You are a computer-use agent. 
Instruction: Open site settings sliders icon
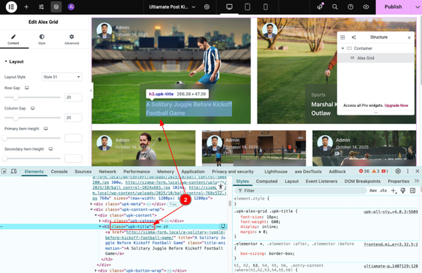(41, 7)
